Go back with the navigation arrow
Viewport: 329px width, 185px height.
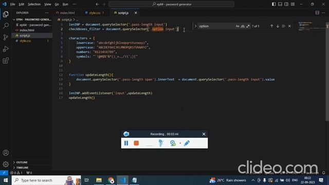tap(97, 4)
